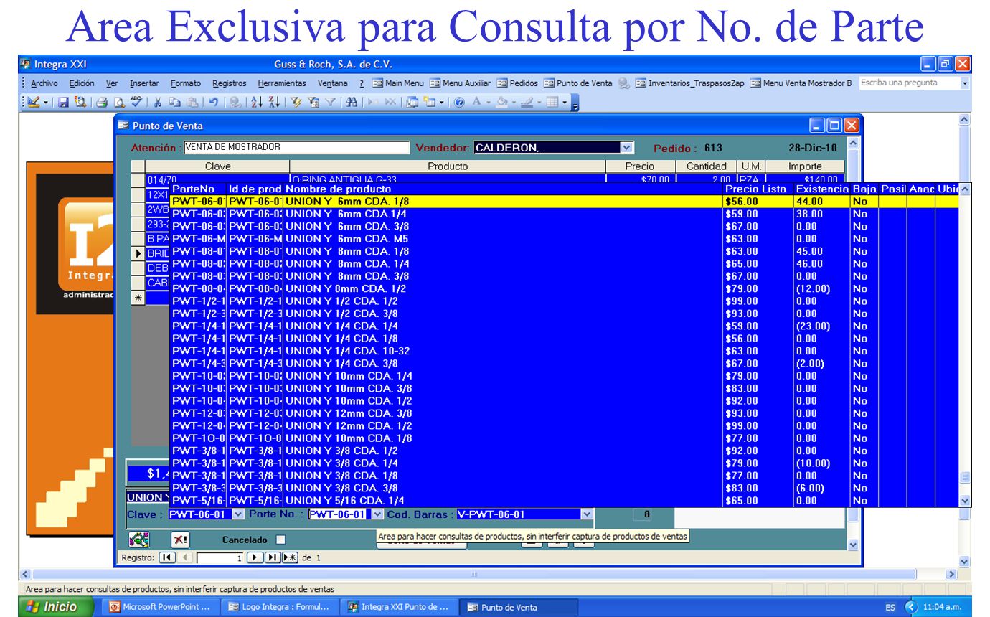Select row UNION Y 6mm CDA.1/4
This screenshot has width=990, height=617.
pyautogui.click(x=565, y=214)
